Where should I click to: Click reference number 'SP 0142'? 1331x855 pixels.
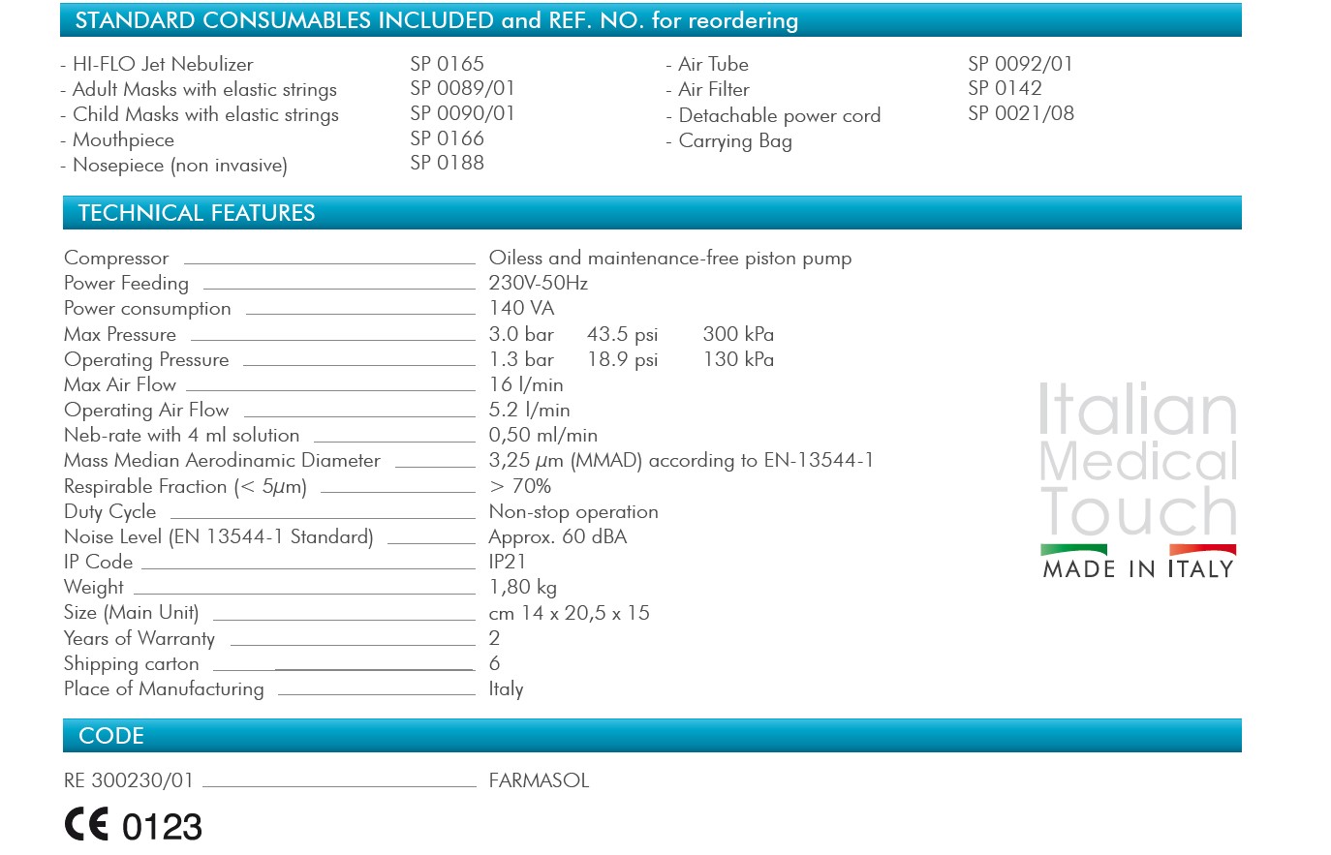tap(1005, 88)
